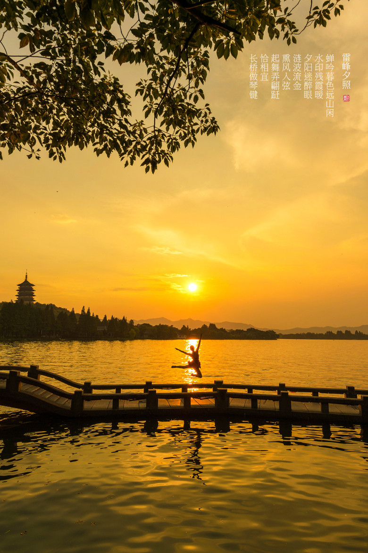Click the title text 雷峰夕照

[x=346, y=71]
